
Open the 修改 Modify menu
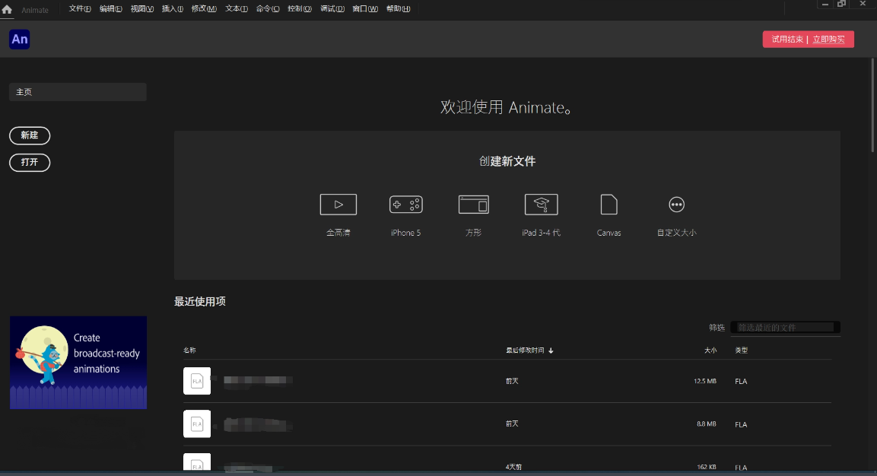(x=204, y=9)
